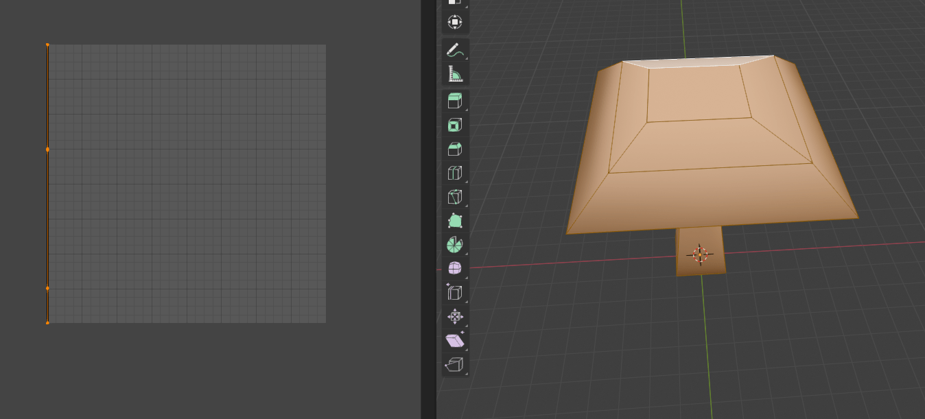Select the Spin tool
925x419 pixels.
click(x=454, y=244)
